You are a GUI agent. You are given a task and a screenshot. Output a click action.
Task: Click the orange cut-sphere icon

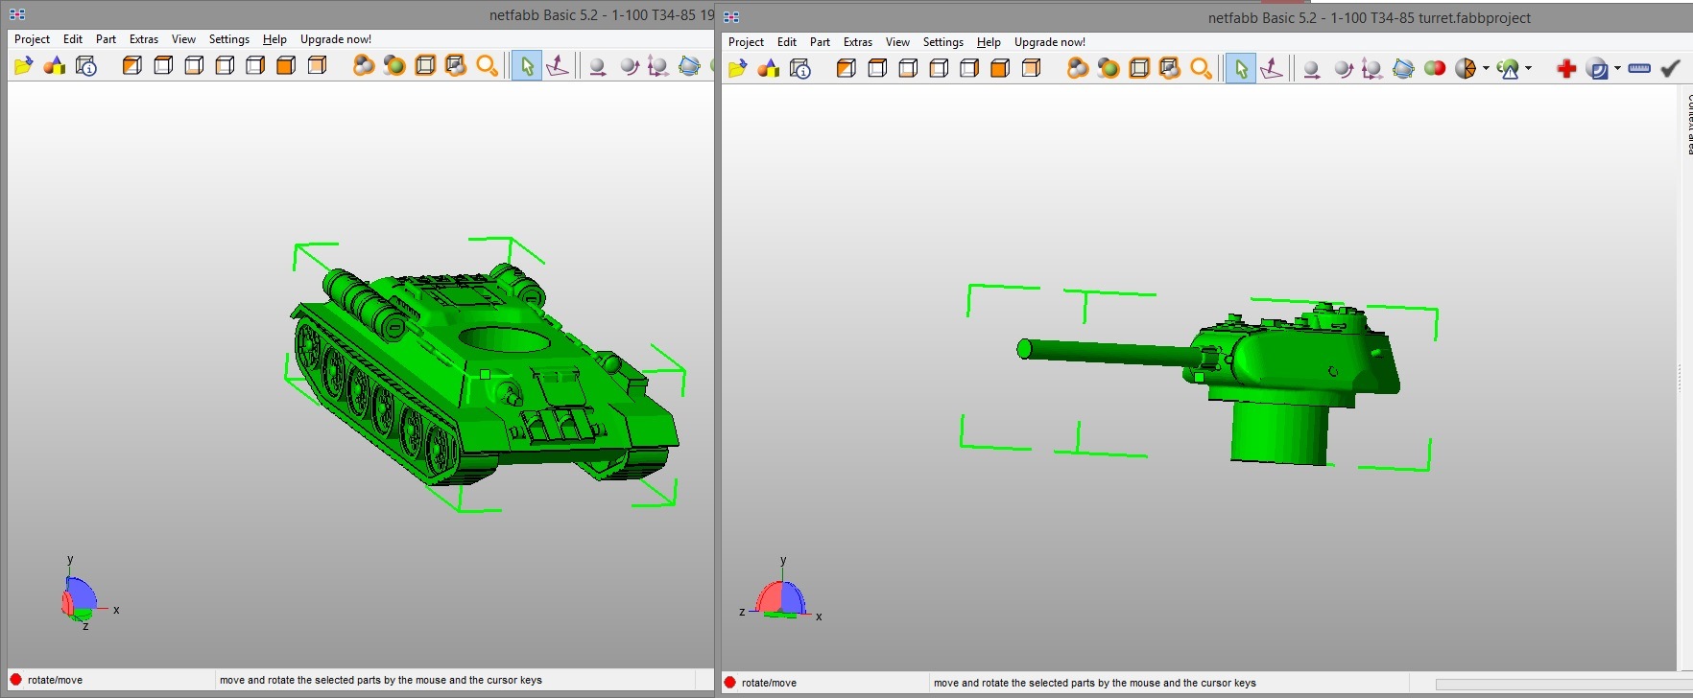coord(1466,68)
